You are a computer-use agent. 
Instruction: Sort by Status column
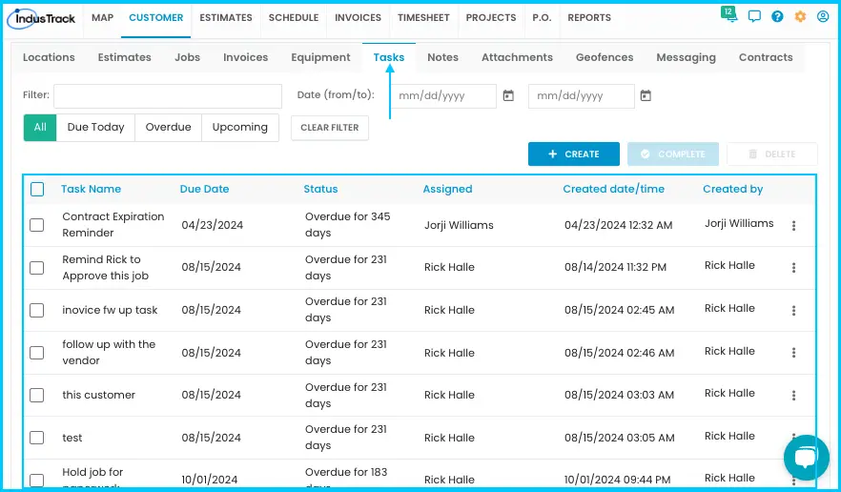pos(320,189)
